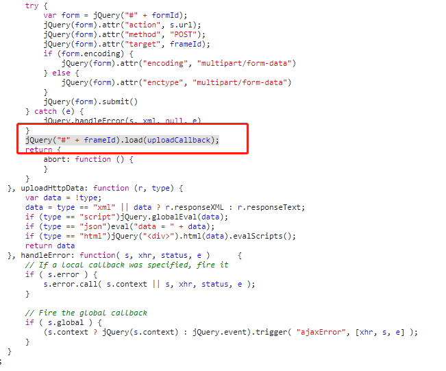Click "r.responseXML" in data assignment
Screen dimensions: 446x371
pyautogui.click(x=195, y=207)
